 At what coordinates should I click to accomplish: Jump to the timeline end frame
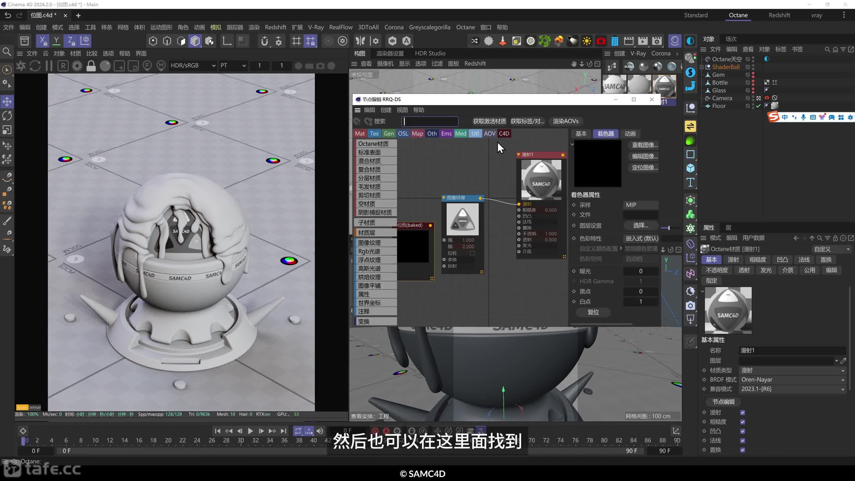284,431
